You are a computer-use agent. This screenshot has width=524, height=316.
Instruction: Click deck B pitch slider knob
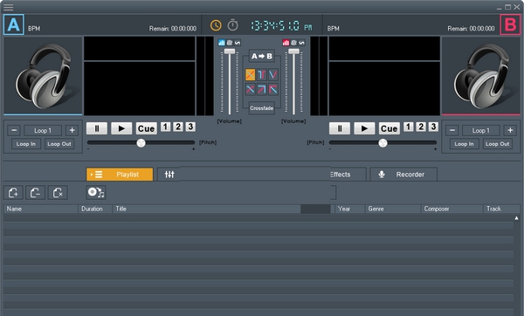click(x=383, y=143)
